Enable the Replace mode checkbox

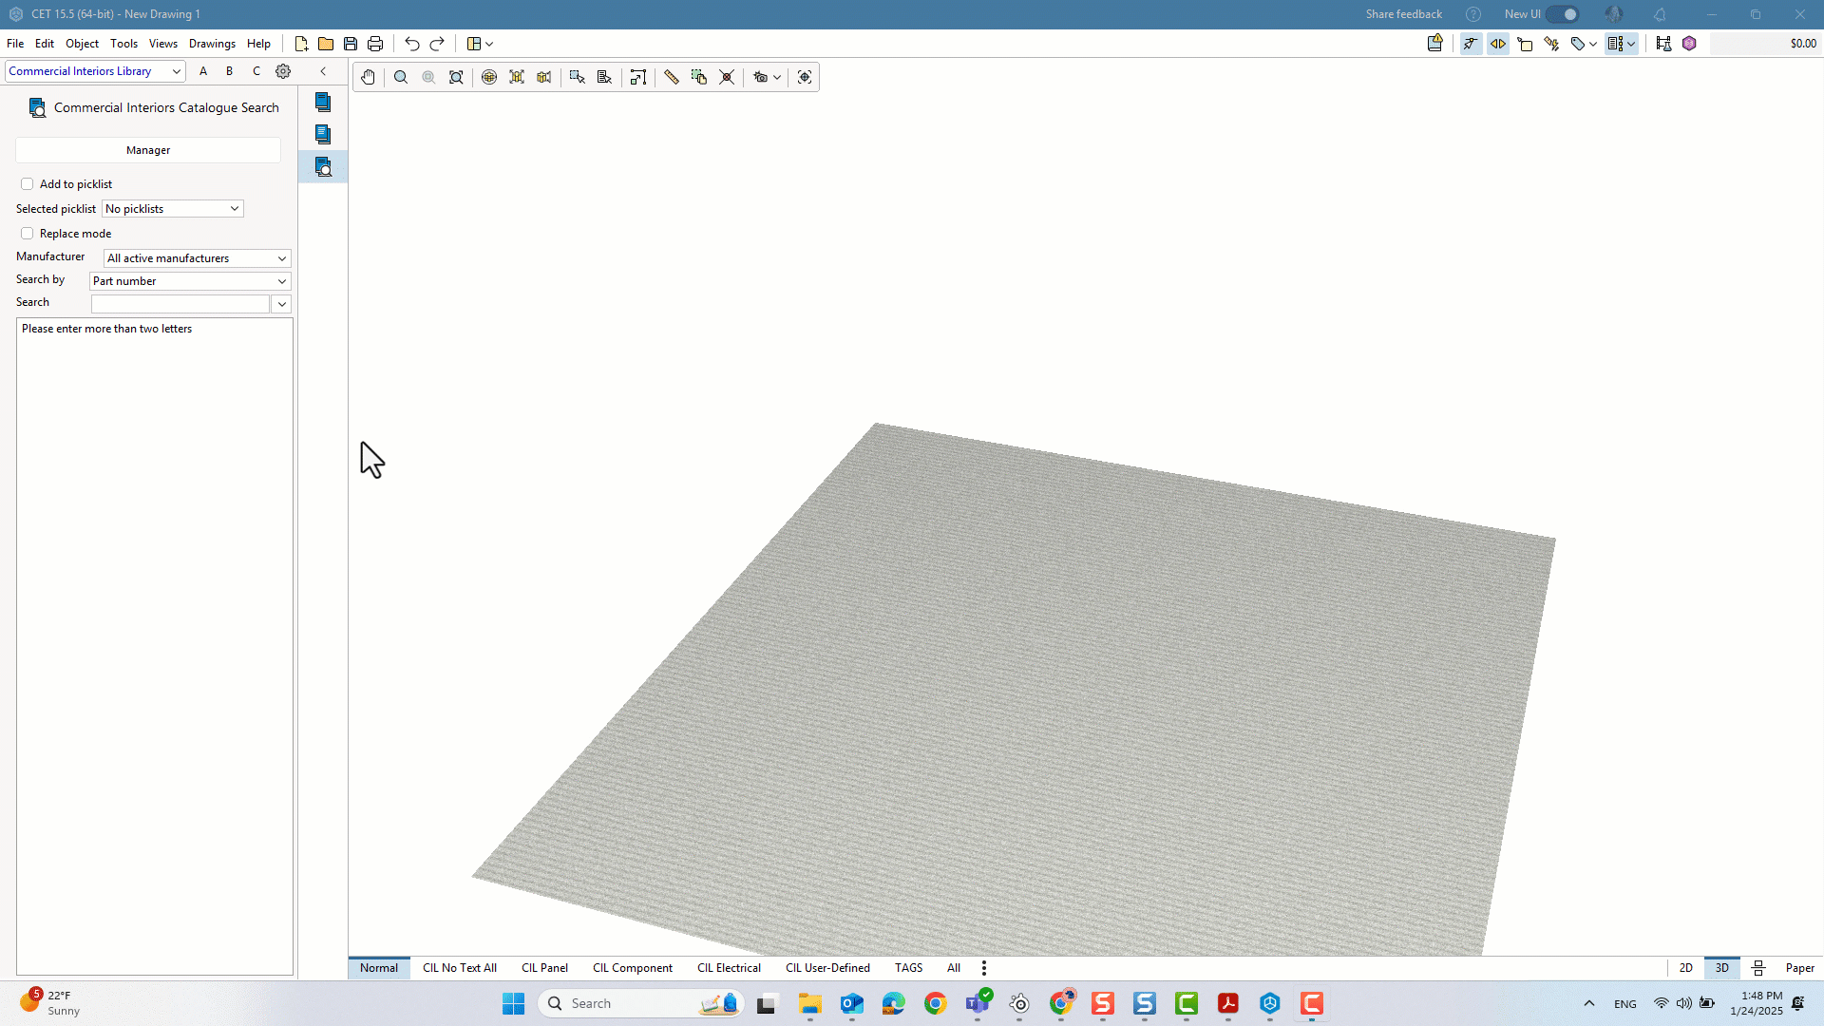(27, 234)
